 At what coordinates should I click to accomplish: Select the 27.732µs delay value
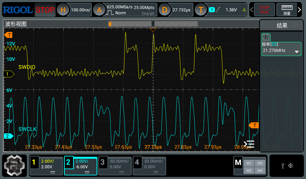pos(181,10)
